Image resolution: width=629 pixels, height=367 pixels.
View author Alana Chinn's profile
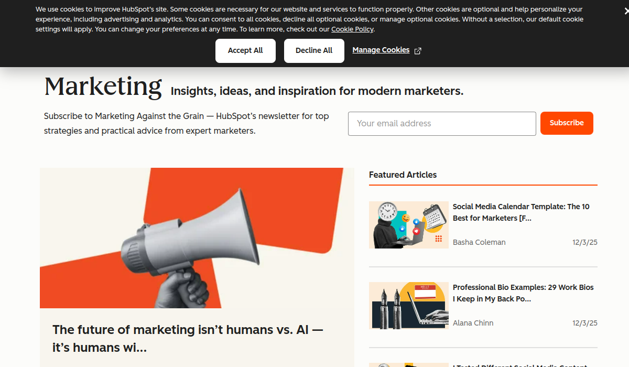473,323
